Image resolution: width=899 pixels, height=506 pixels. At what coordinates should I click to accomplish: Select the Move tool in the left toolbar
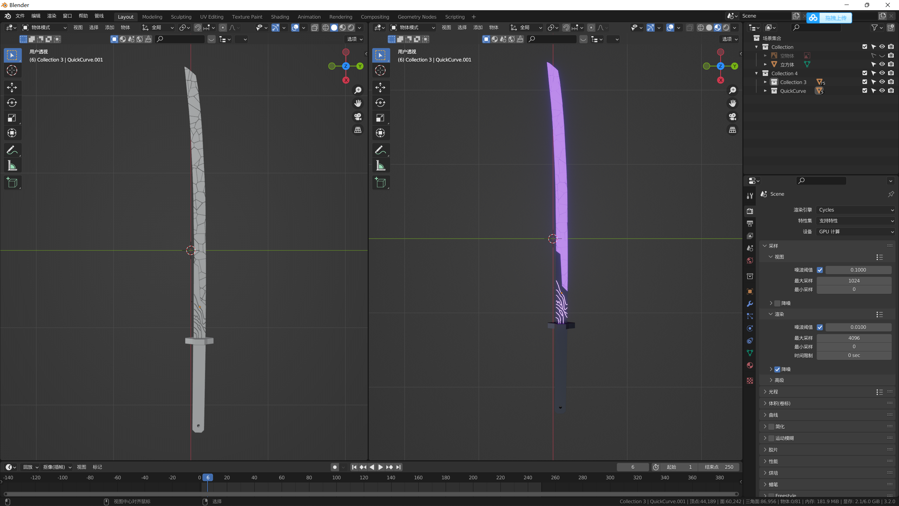12,87
